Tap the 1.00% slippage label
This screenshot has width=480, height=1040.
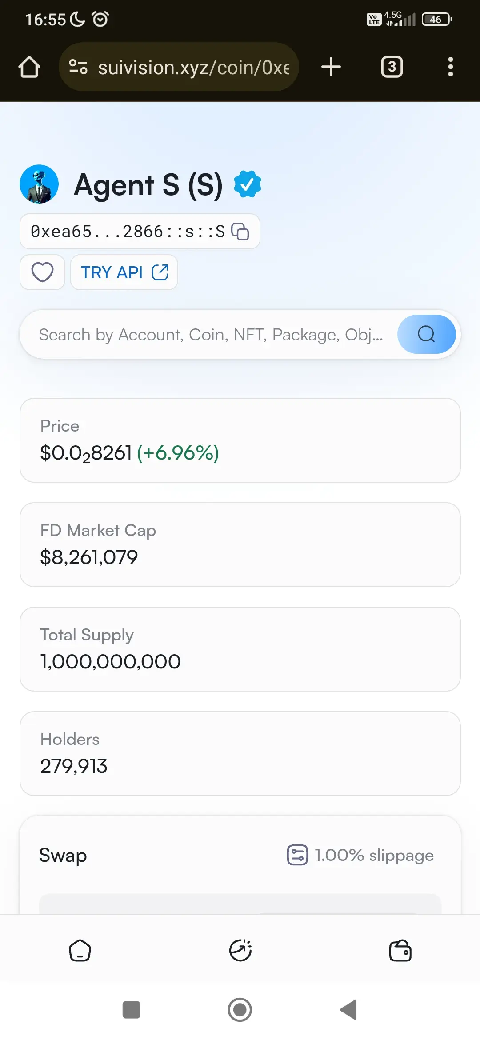pyautogui.click(x=374, y=855)
